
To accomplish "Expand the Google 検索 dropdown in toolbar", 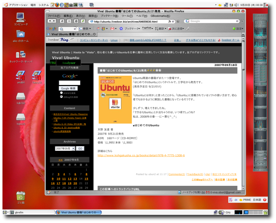I will [90, 29].
